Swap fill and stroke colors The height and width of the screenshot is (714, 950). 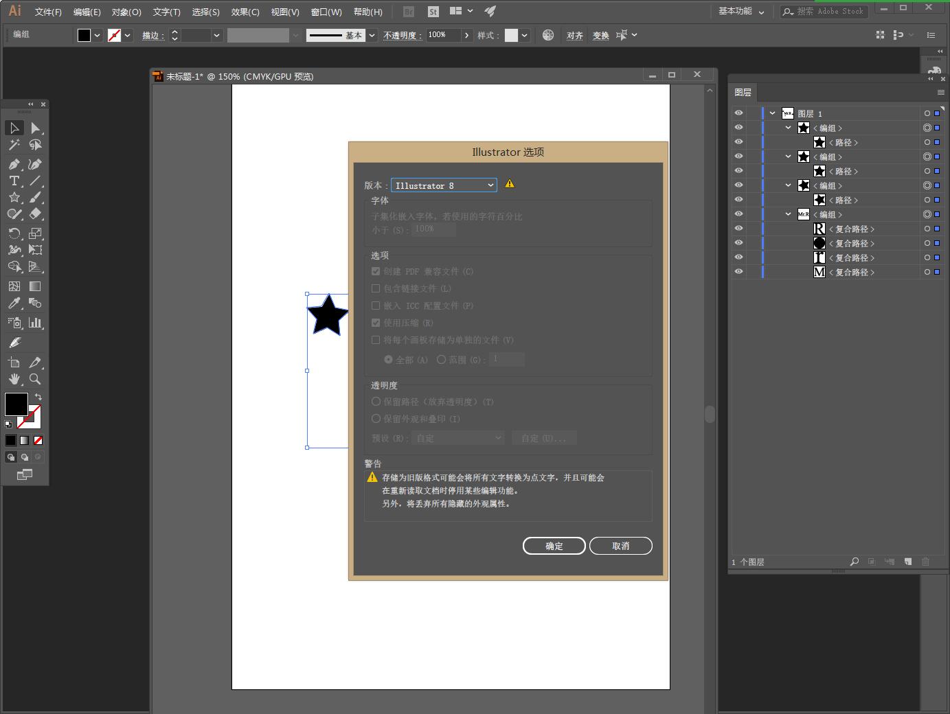(x=38, y=397)
